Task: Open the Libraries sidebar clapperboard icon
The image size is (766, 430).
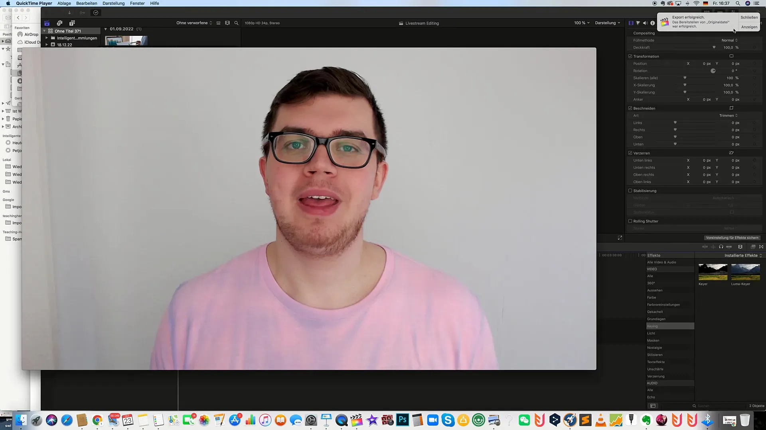Action: tap(47, 23)
